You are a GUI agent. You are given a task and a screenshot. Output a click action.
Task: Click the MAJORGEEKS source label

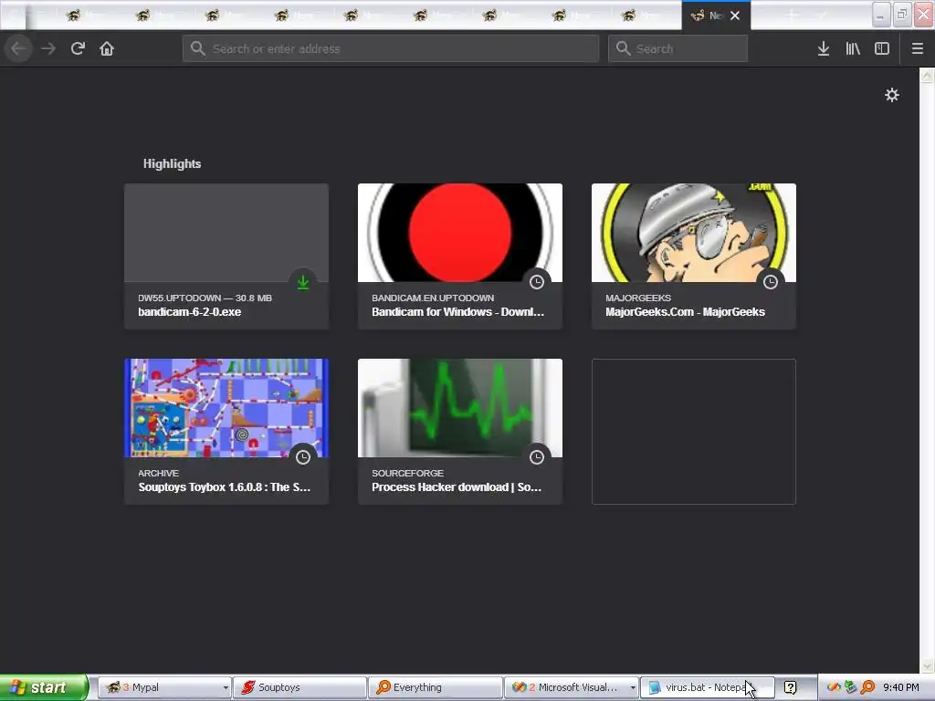638,298
